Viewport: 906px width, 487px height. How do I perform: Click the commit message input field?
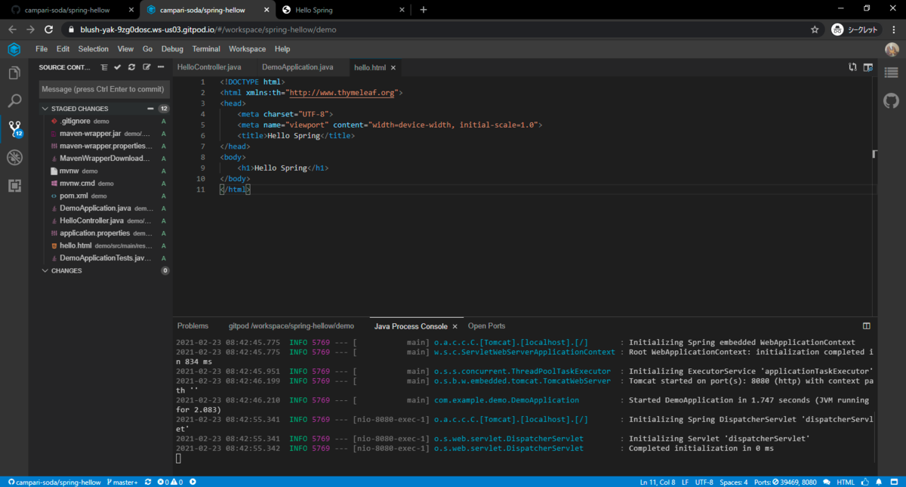pyautogui.click(x=104, y=89)
